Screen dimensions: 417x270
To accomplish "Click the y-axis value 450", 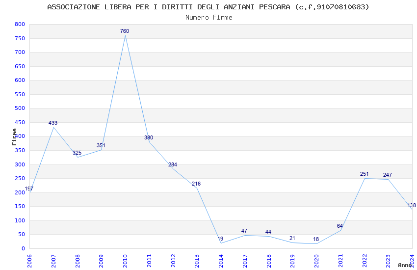I will click(x=20, y=122).
